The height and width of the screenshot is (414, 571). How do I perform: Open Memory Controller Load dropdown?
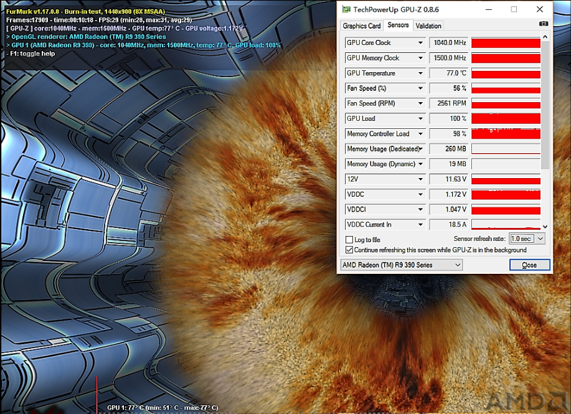(x=420, y=134)
